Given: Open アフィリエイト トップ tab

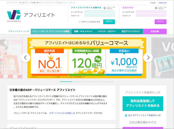Looking at the screenshot, I should pyautogui.click(x=19, y=31).
